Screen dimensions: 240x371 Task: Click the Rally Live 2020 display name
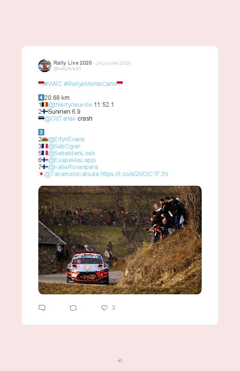72,63
